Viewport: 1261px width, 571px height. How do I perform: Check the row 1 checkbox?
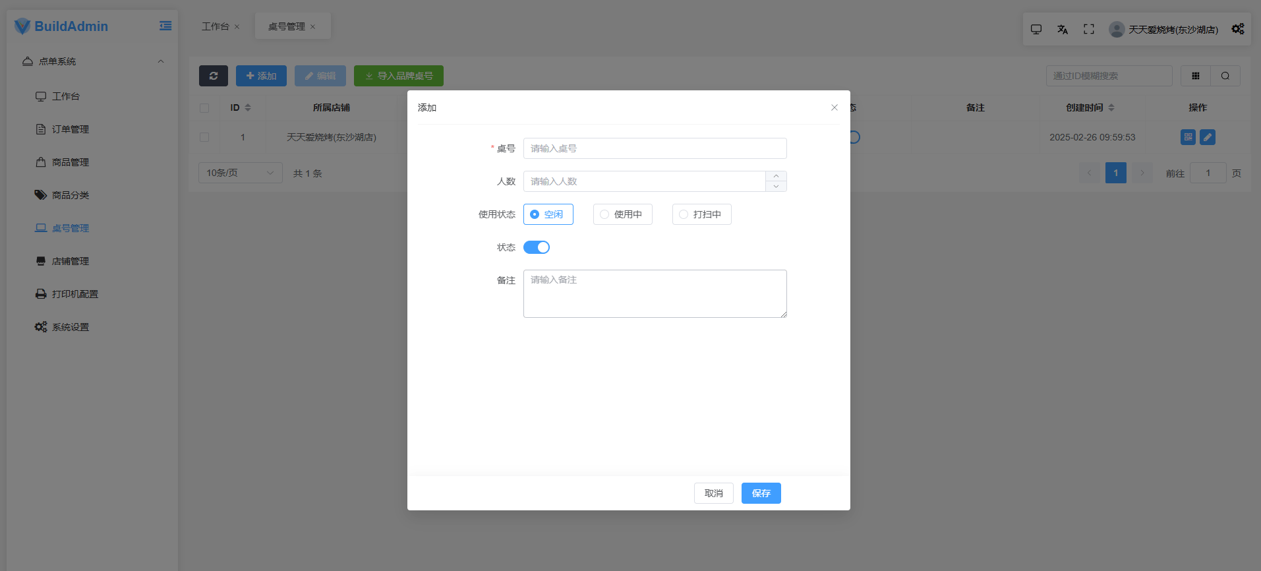(x=204, y=137)
